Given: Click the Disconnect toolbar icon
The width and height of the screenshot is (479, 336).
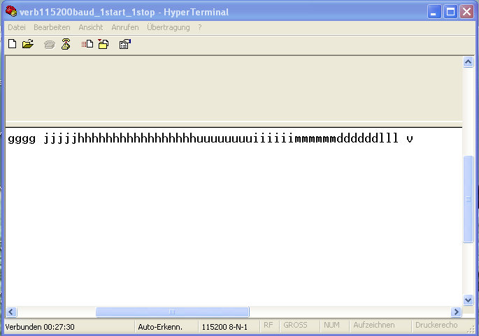Looking at the screenshot, I should [x=66, y=44].
